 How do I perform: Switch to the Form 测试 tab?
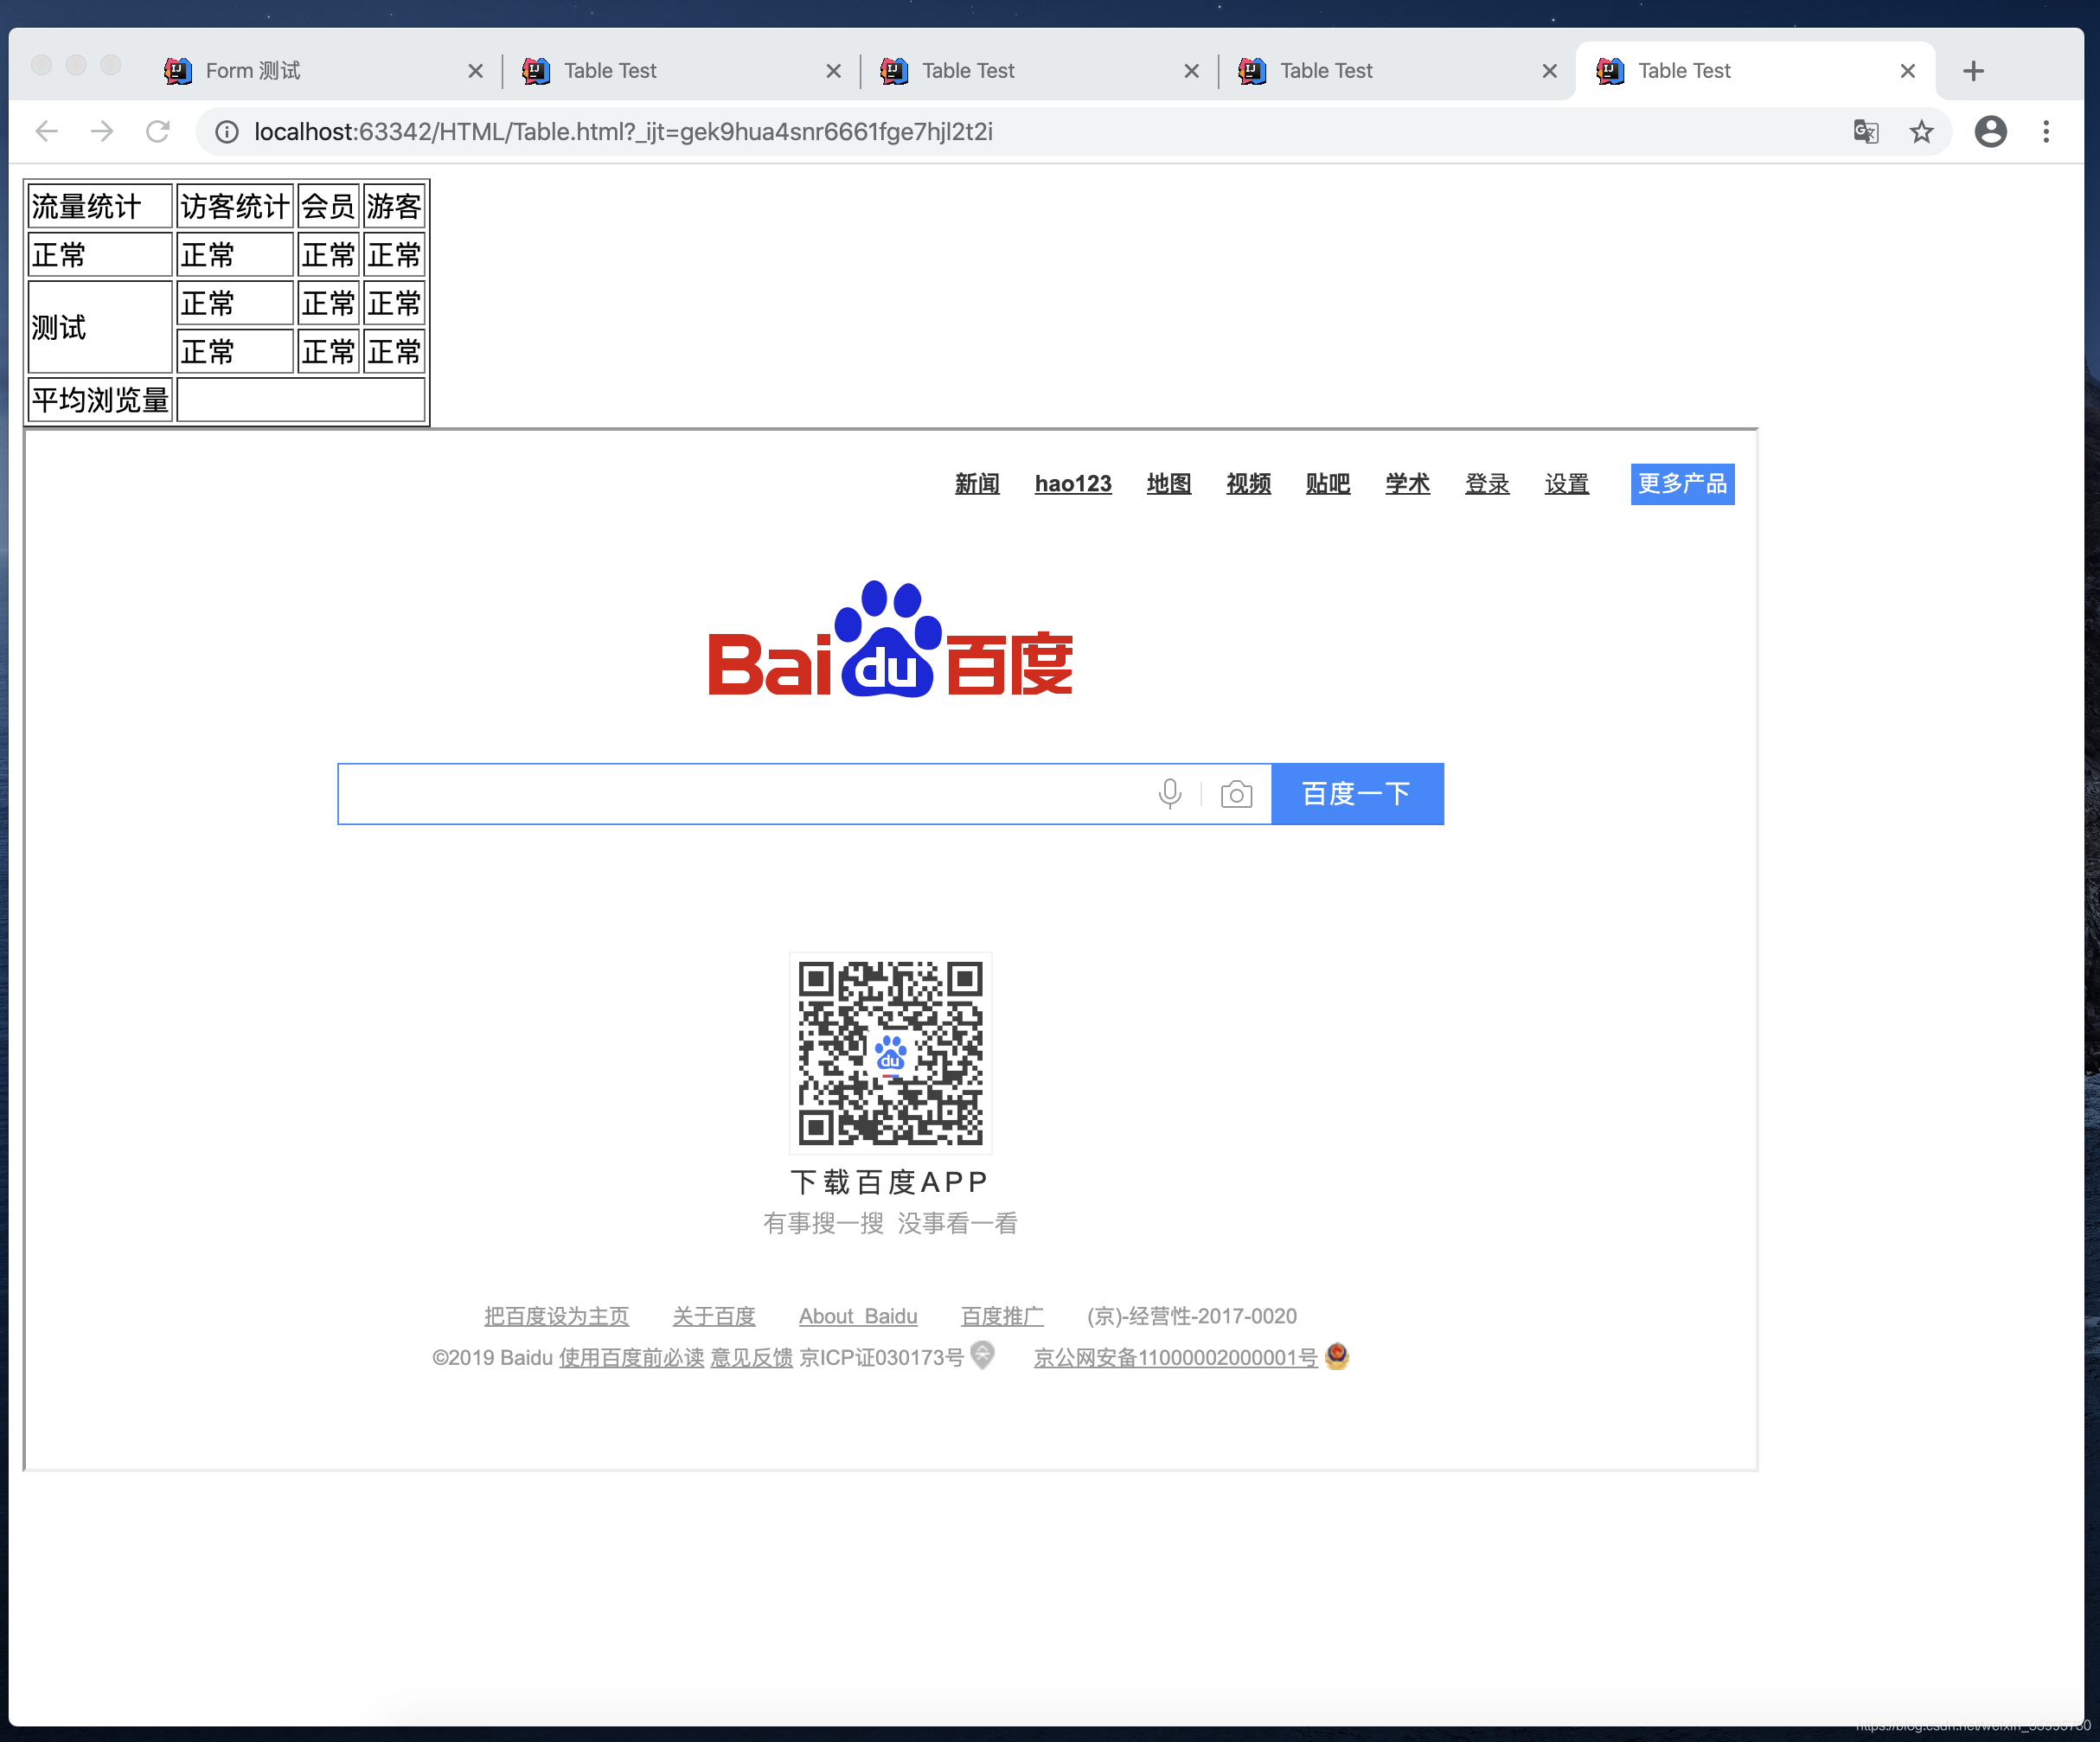(x=300, y=71)
